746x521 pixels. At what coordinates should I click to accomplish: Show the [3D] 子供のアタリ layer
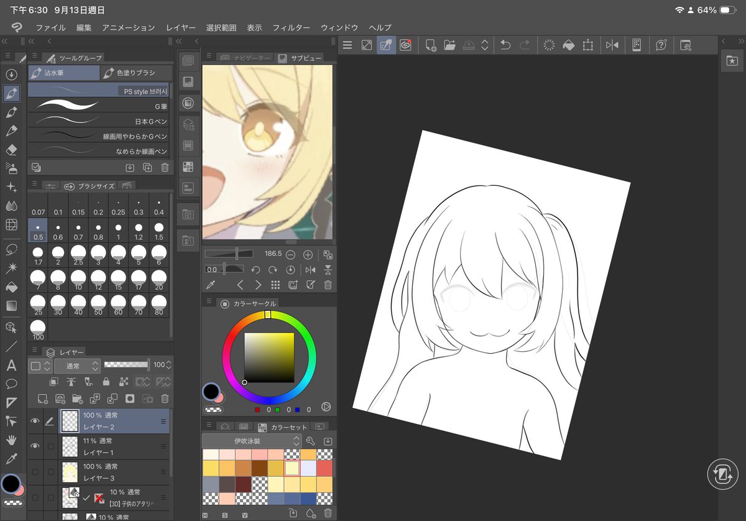(35, 497)
